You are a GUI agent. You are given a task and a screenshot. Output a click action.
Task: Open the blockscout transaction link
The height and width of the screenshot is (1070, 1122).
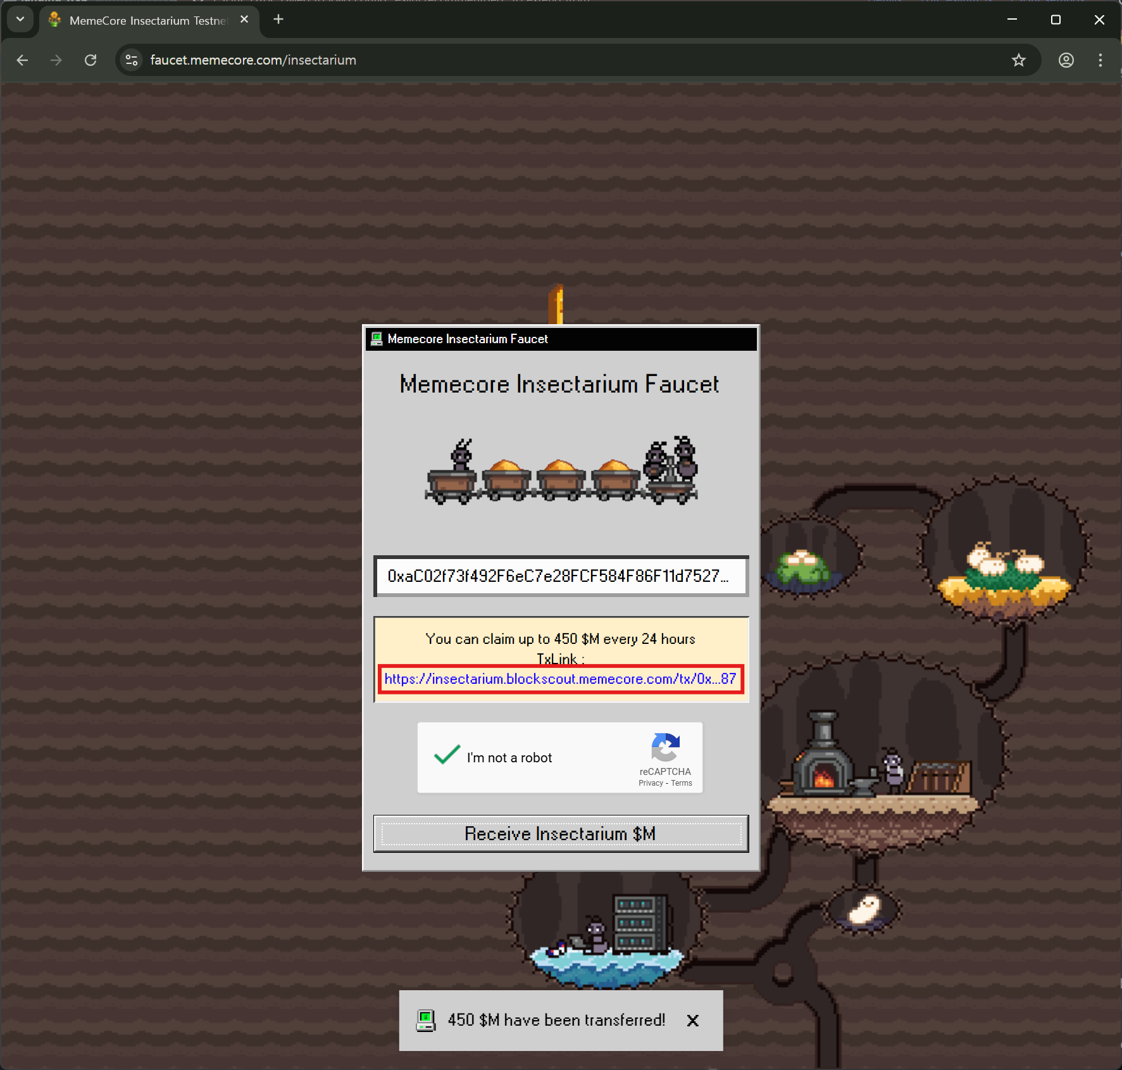click(560, 679)
